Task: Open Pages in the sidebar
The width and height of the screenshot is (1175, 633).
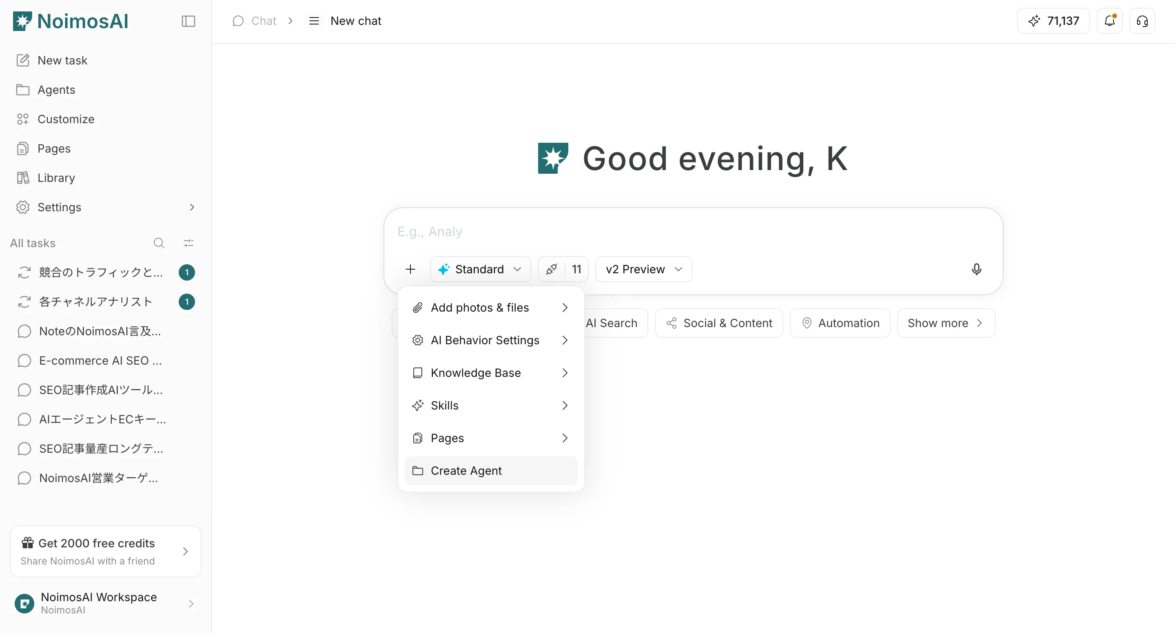Action: 106,149
